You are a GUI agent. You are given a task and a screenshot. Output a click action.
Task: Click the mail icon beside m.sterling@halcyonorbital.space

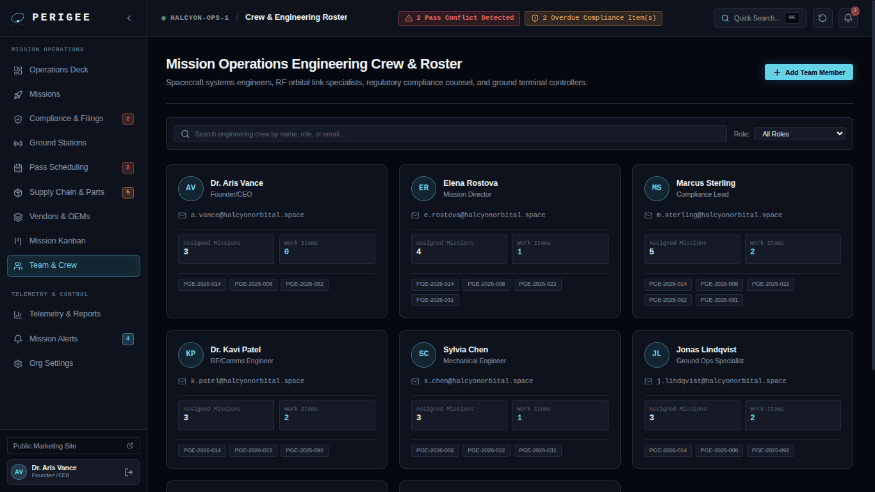pyautogui.click(x=648, y=215)
